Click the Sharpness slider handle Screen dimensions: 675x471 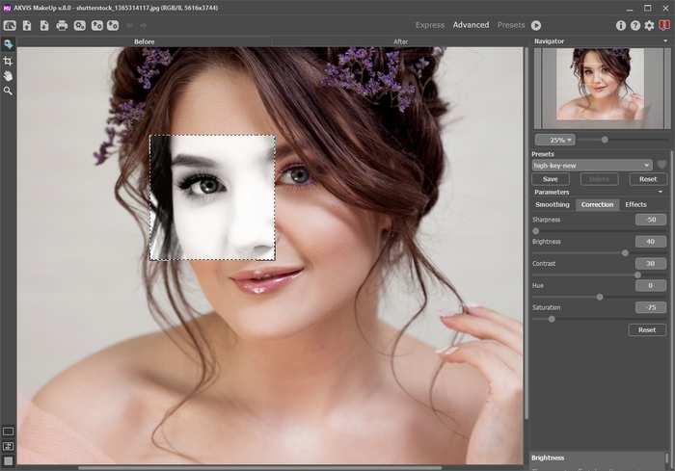[x=535, y=231]
